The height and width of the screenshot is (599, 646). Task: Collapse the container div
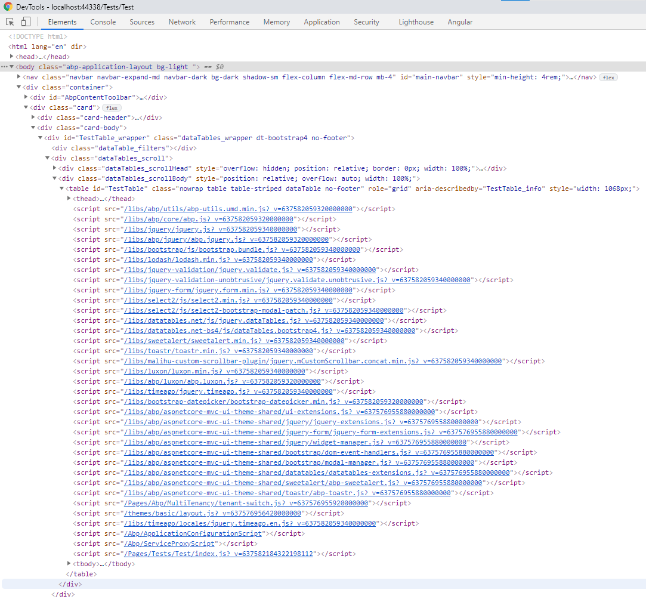18,87
